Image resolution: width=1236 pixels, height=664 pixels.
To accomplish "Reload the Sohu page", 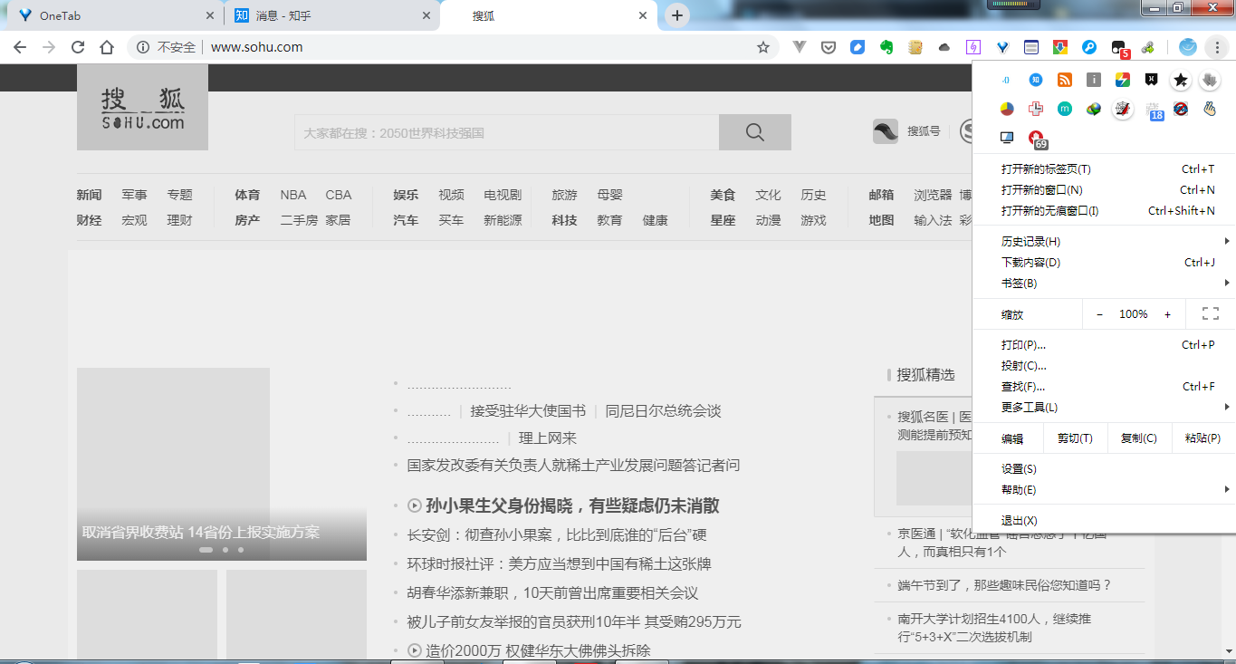I will coord(78,47).
